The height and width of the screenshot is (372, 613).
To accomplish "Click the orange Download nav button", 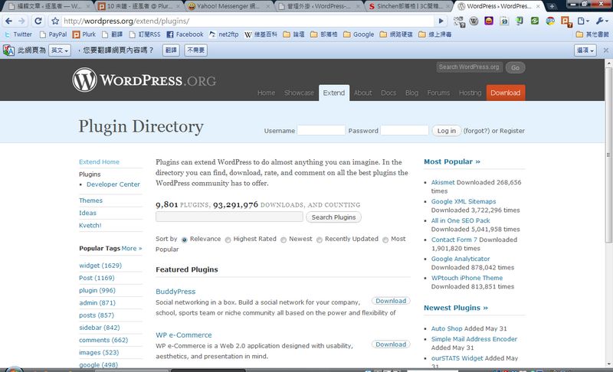I will [x=506, y=93].
